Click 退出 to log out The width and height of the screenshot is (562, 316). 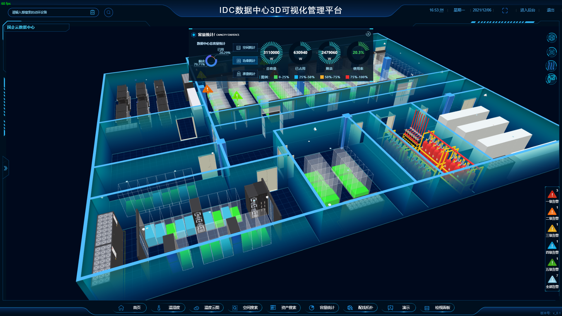click(x=550, y=10)
